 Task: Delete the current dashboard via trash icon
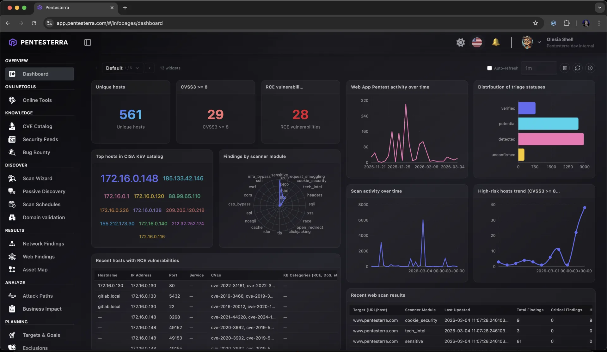(565, 68)
